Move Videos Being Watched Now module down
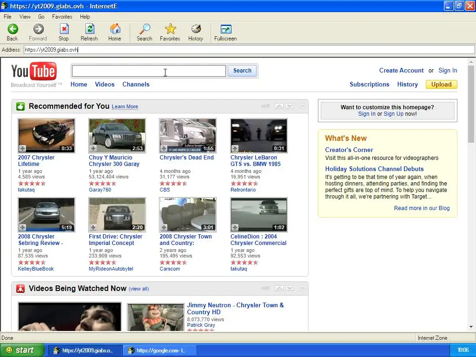 [290, 288]
